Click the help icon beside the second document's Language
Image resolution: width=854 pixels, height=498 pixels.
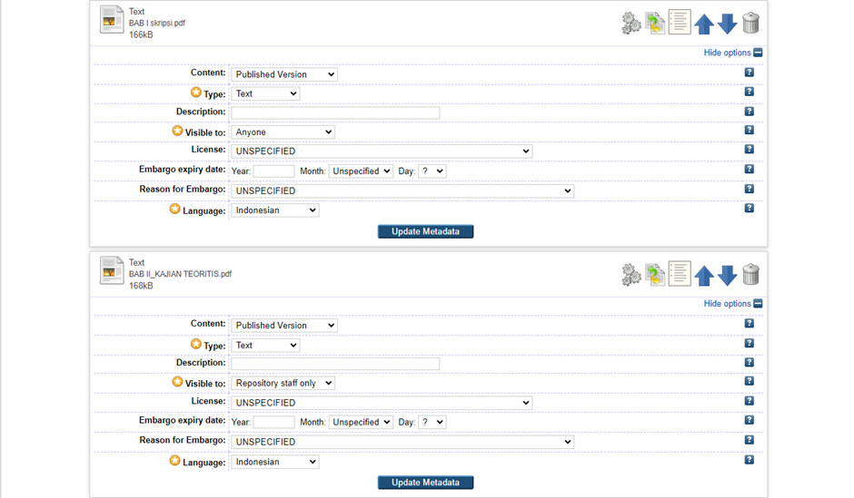point(749,460)
